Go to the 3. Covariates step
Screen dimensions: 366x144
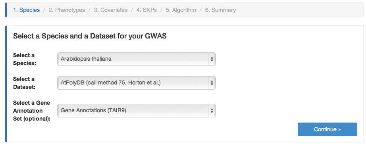pyautogui.click(x=111, y=10)
